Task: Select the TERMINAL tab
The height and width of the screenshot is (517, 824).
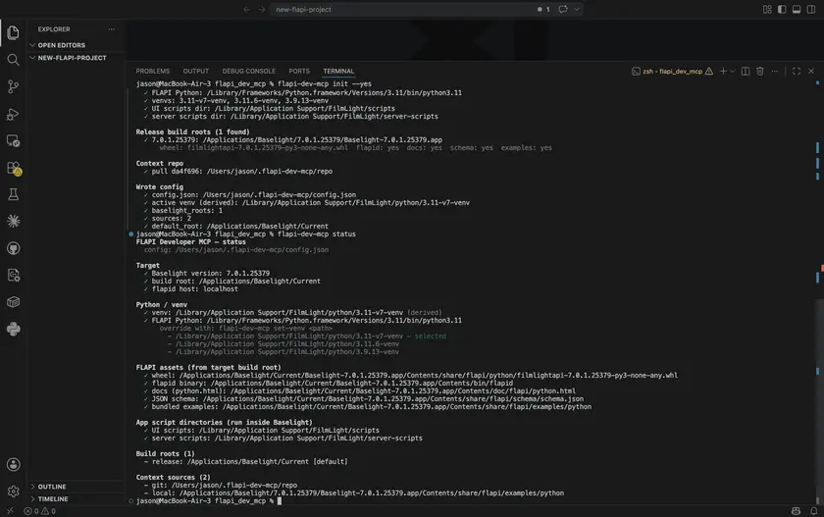Action: (338, 71)
